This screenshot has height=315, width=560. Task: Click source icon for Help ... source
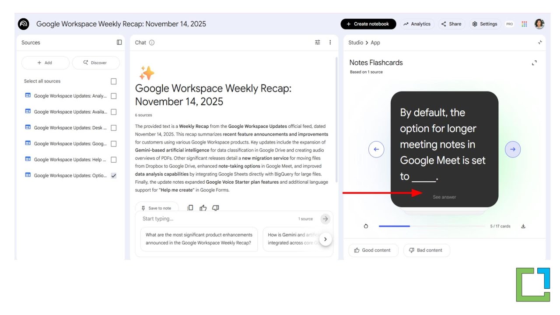coord(28,159)
